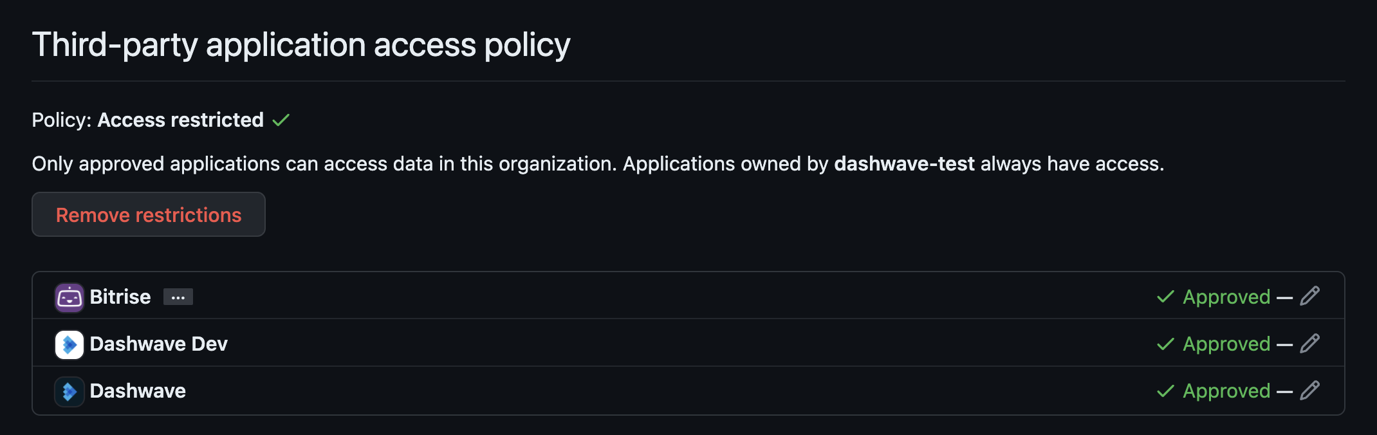Click the green check next to Access restricted
This screenshot has height=435, width=1377.
[x=281, y=120]
